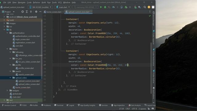
Task: Select the upload_custom_icon.dart editor tab
Action: (78, 12)
